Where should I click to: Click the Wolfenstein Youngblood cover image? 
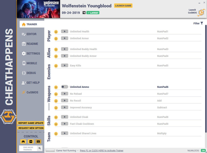tap(39, 9)
